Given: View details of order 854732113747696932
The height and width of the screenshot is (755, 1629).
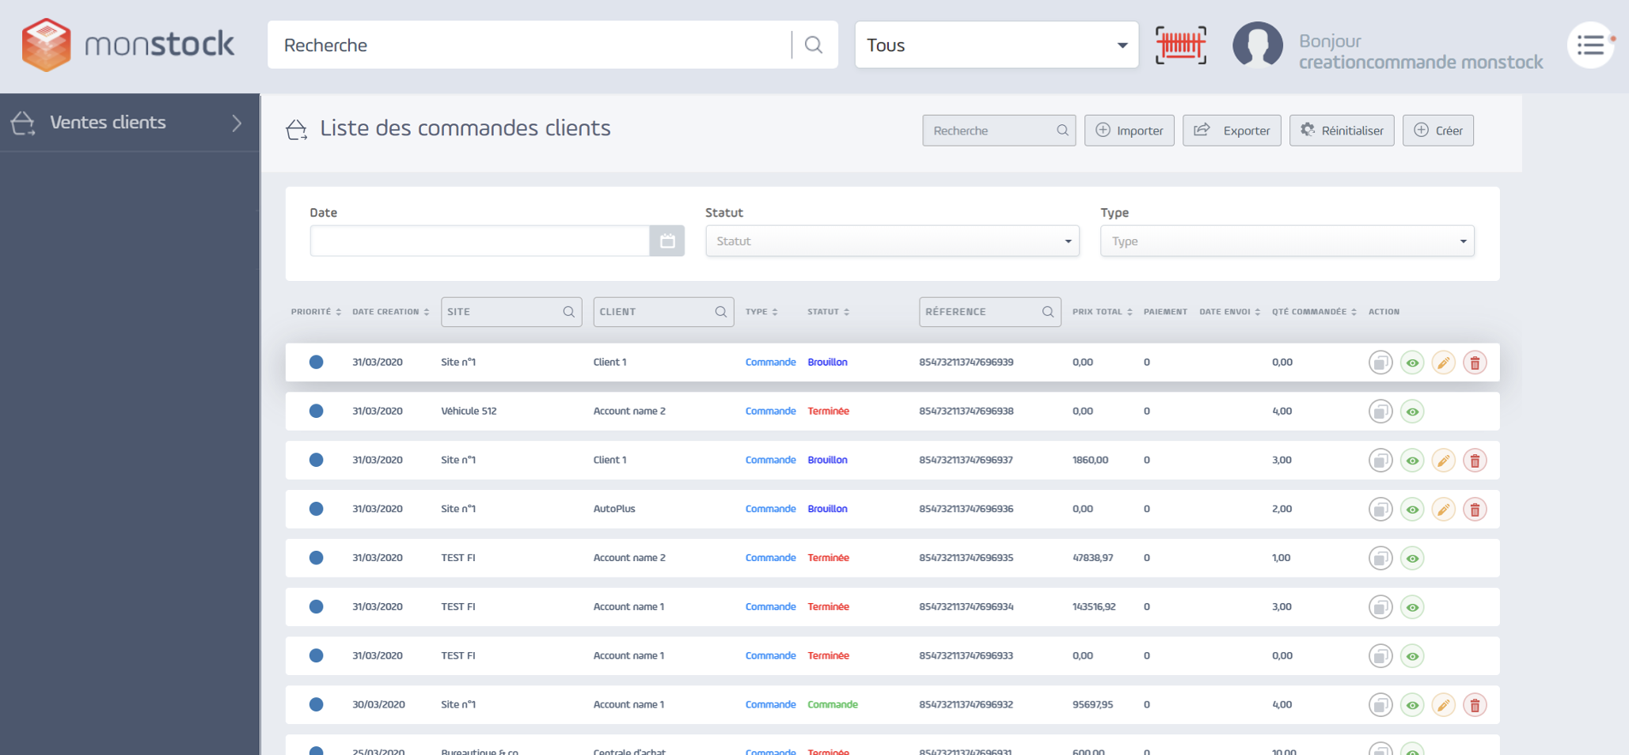Looking at the screenshot, I should (x=1412, y=705).
